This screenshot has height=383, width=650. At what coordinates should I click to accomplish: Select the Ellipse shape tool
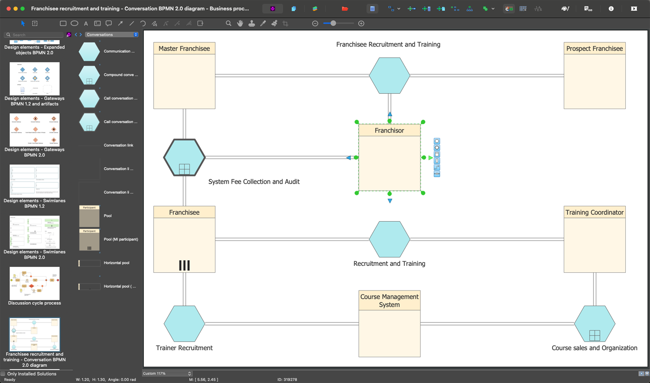[x=75, y=23]
